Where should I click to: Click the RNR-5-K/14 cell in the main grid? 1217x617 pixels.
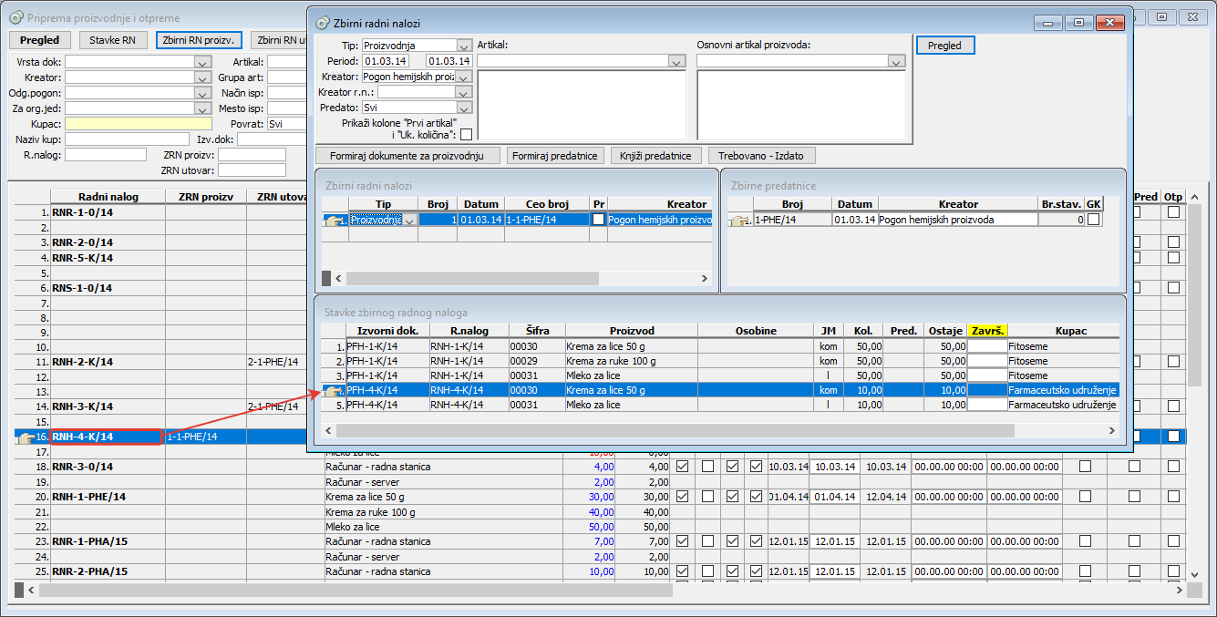pyautogui.click(x=108, y=258)
